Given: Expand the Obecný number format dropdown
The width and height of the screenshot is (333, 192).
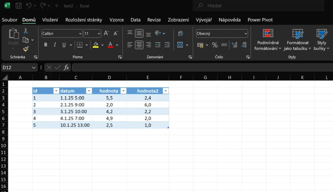Looking at the screenshot, I should (222, 34).
